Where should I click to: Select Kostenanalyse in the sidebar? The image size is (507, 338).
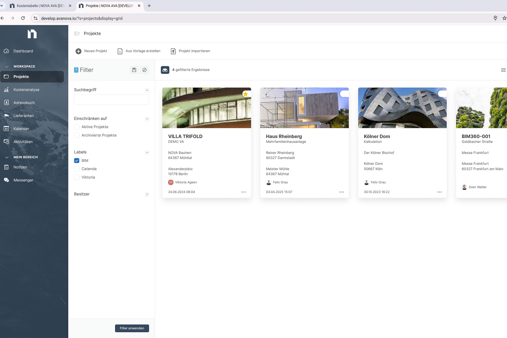click(26, 90)
